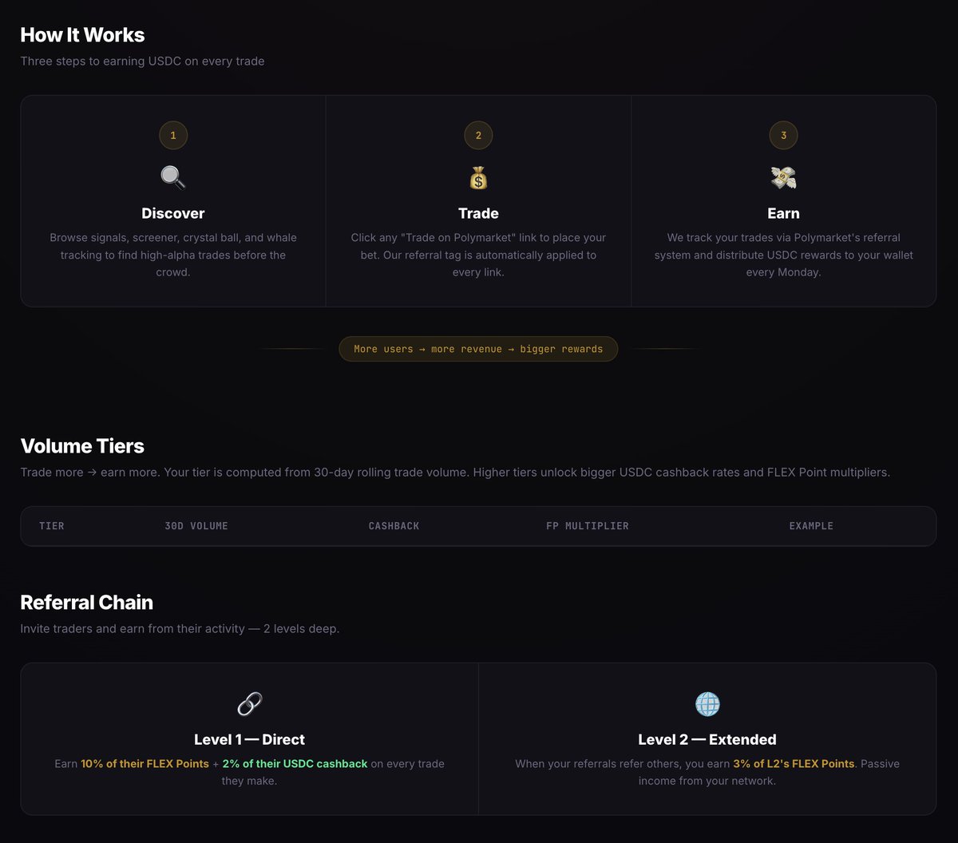Select the EXAMPLE column header
958x843 pixels.
[x=811, y=526]
